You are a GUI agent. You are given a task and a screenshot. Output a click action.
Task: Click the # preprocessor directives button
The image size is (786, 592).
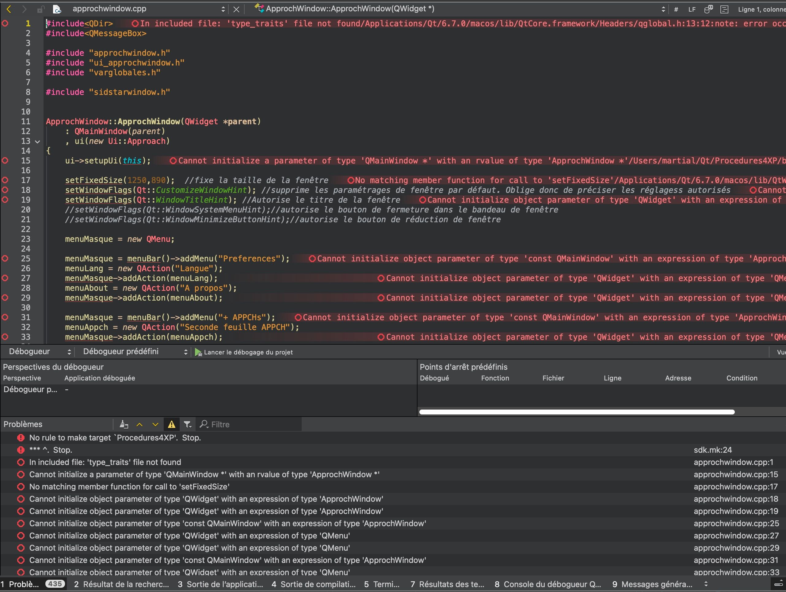pos(676,9)
